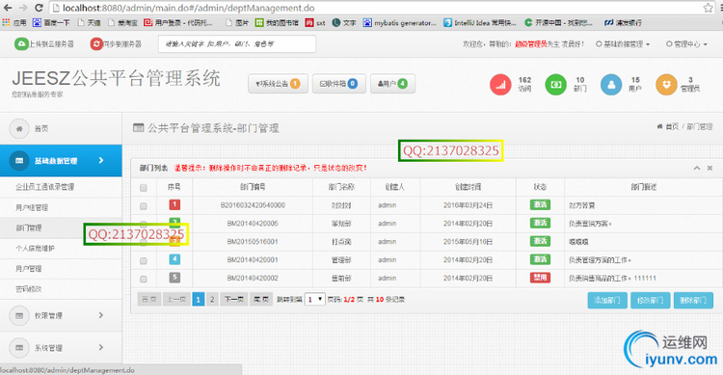Open the IntelliJ Idea bookmark
The image size is (723, 375).
(x=479, y=22)
